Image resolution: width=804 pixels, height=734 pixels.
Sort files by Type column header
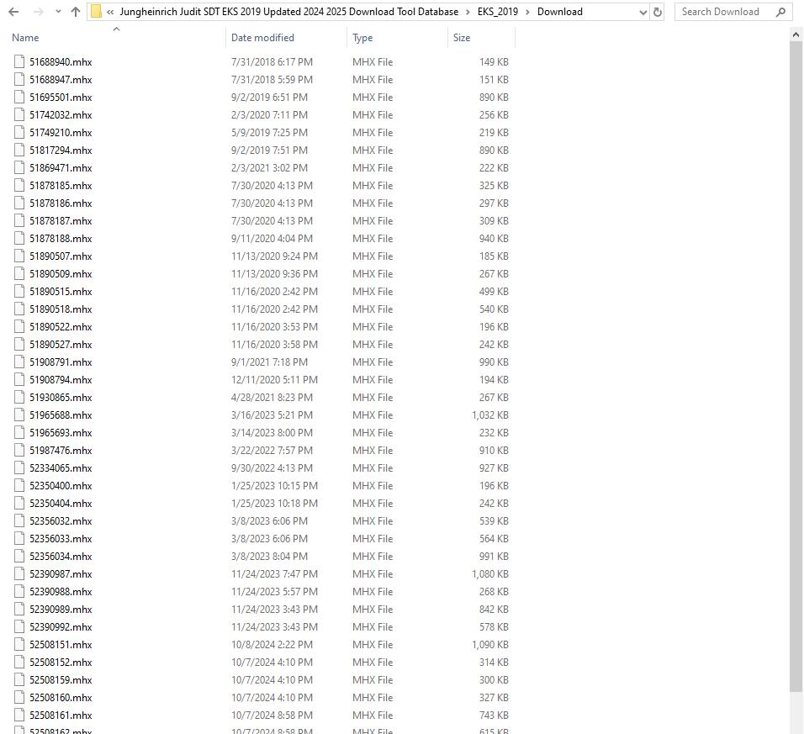(x=398, y=38)
